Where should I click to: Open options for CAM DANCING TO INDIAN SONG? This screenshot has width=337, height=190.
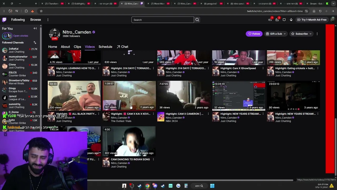pyautogui.click(x=153, y=159)
